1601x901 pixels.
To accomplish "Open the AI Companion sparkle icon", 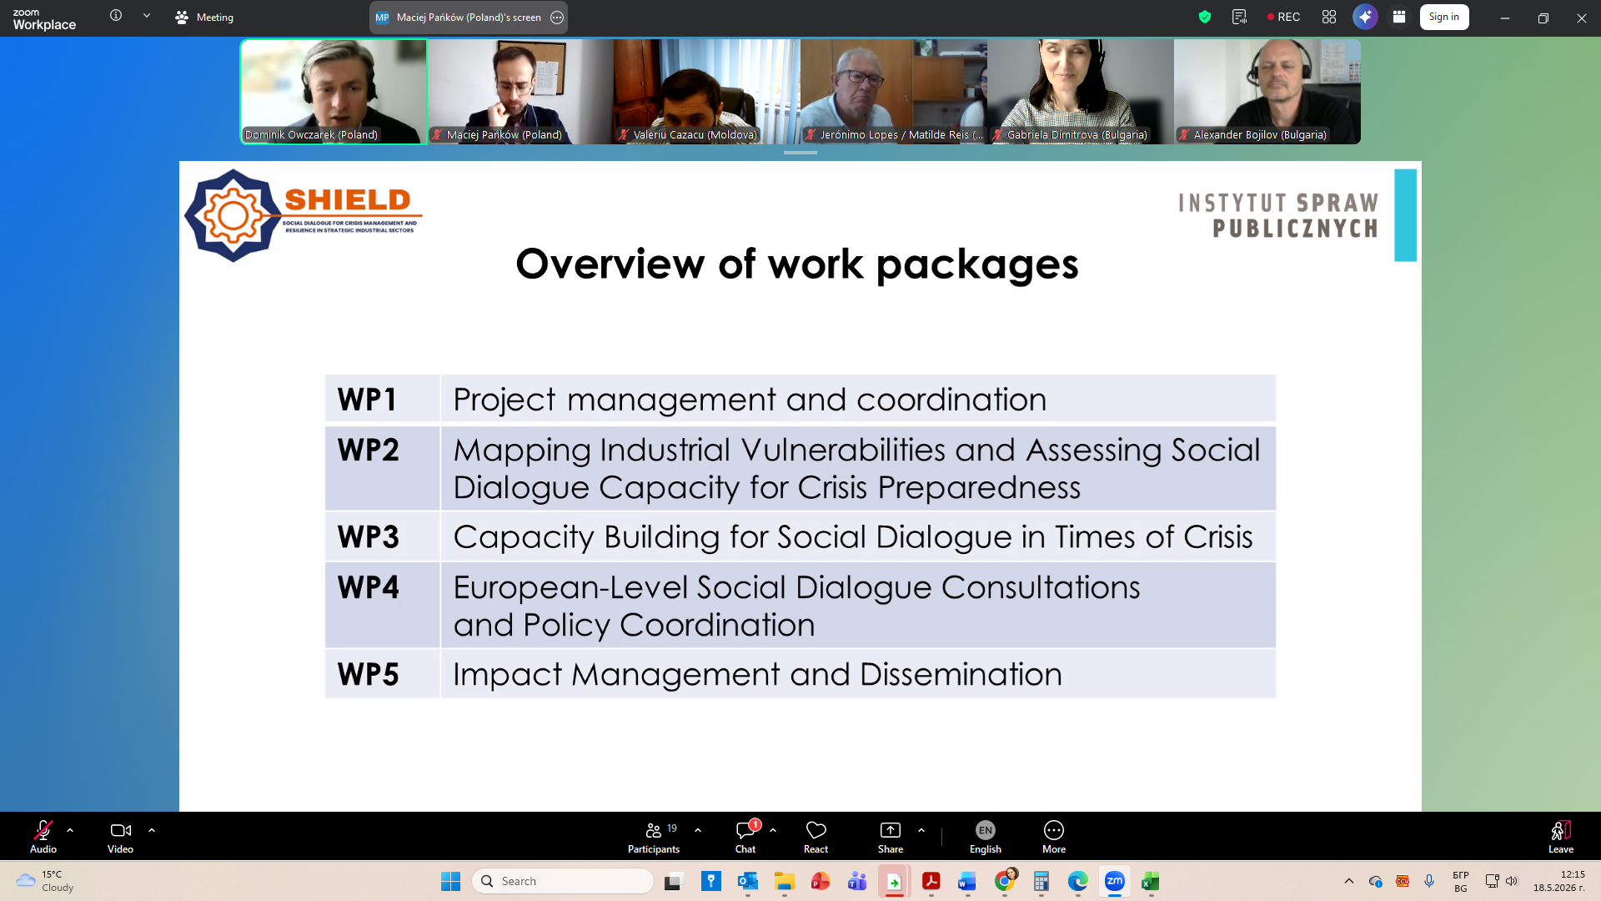I will point(1365,17).
